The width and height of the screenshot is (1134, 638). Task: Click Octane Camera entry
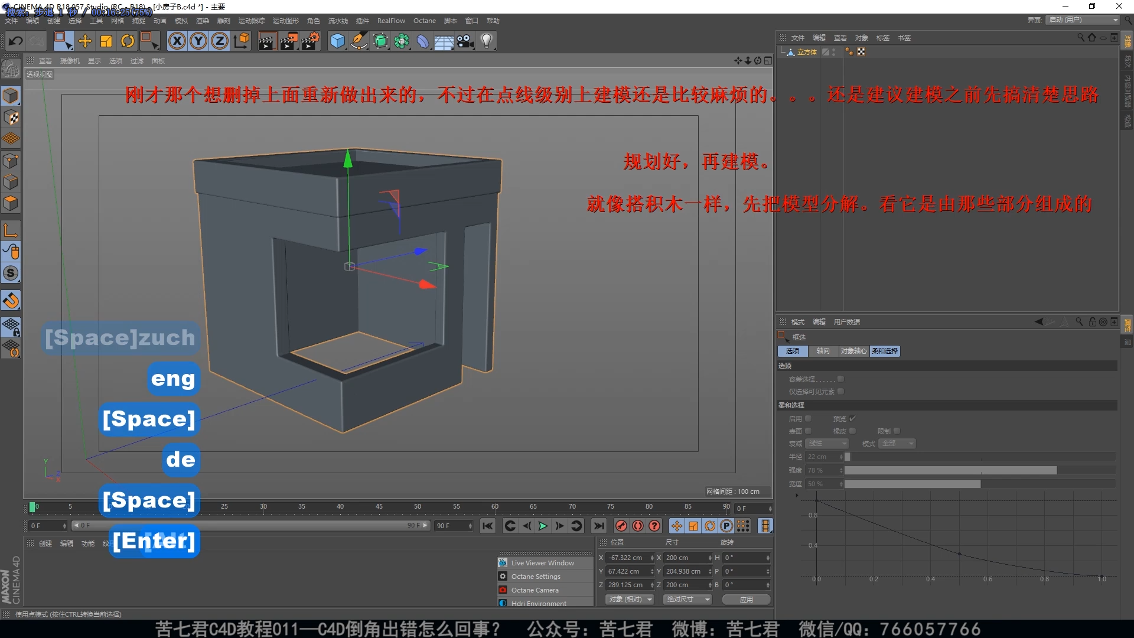coord(545,590)
